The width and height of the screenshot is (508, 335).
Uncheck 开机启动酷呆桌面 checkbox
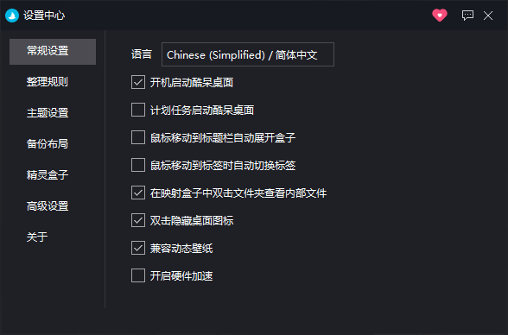(138, 82)
